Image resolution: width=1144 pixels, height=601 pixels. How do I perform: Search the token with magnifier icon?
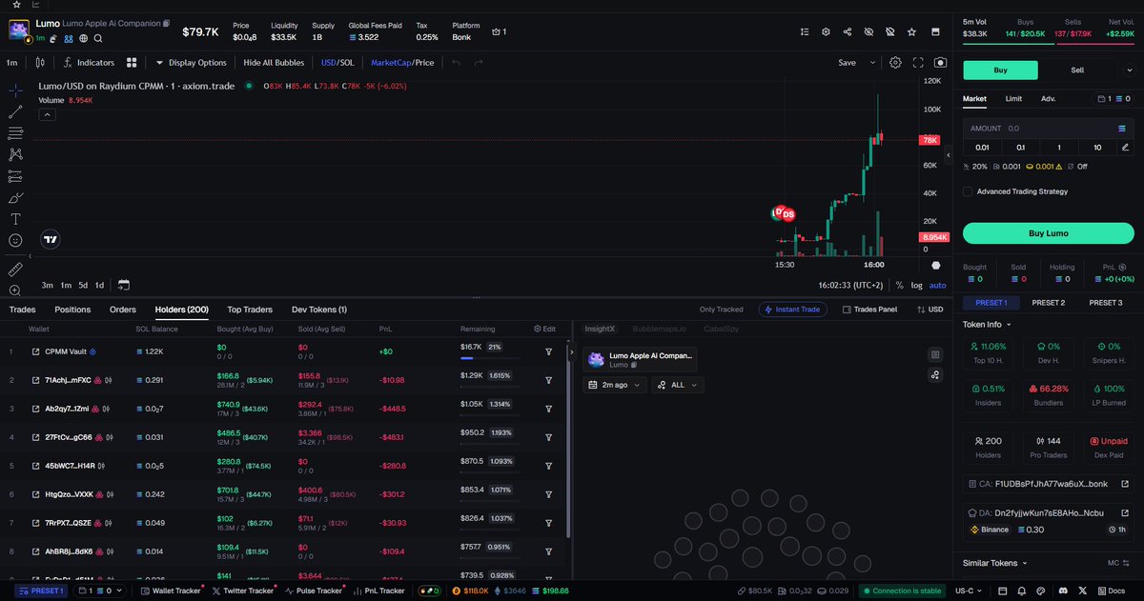click(x=98, y=38)
